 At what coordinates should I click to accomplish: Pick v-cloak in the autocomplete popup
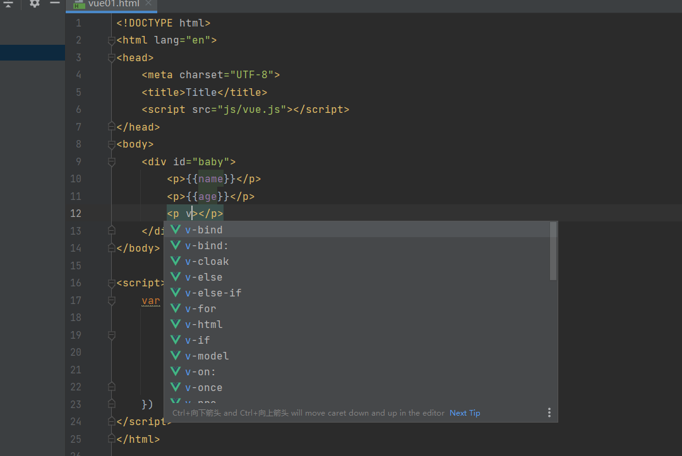[x=356, y=262]
